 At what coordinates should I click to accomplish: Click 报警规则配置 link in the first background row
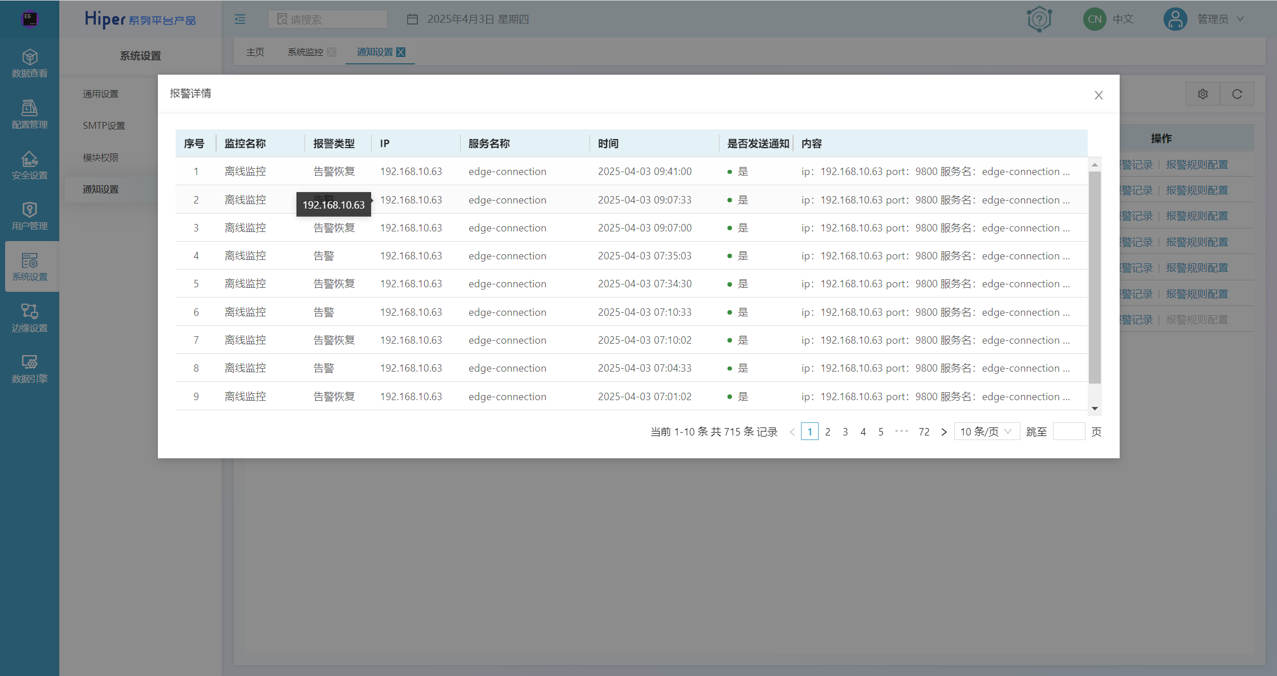(1197, 165)
